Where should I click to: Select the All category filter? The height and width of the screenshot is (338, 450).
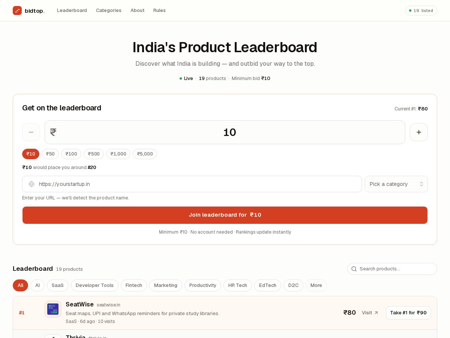(x=20, y=285)
